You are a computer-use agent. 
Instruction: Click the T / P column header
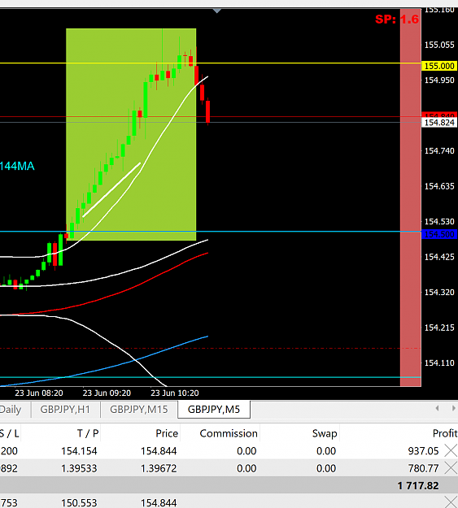[88, 433]
